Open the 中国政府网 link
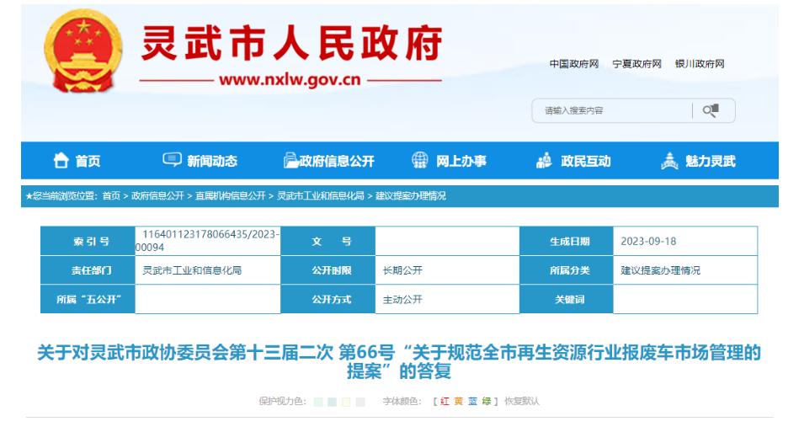Image resolution: width=804 pixels, height=427 pixels. coord(574,64)
